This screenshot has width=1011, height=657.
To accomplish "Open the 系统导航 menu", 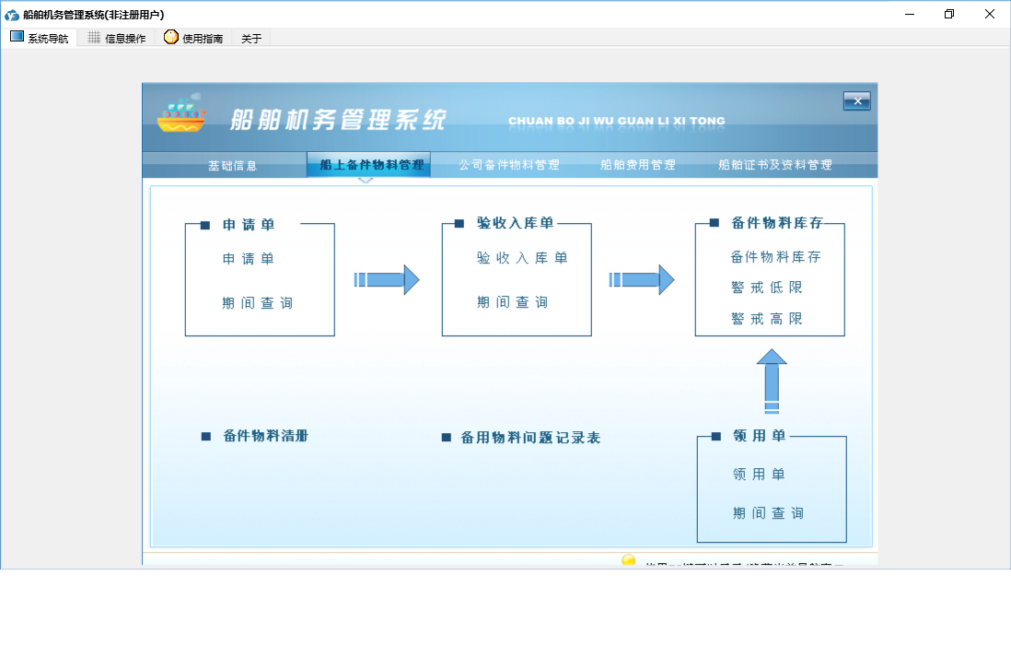I will (x=40, y=38).
